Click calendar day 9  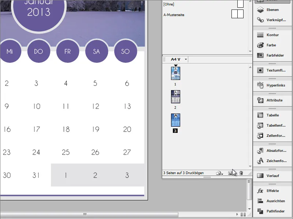[7, 106]
